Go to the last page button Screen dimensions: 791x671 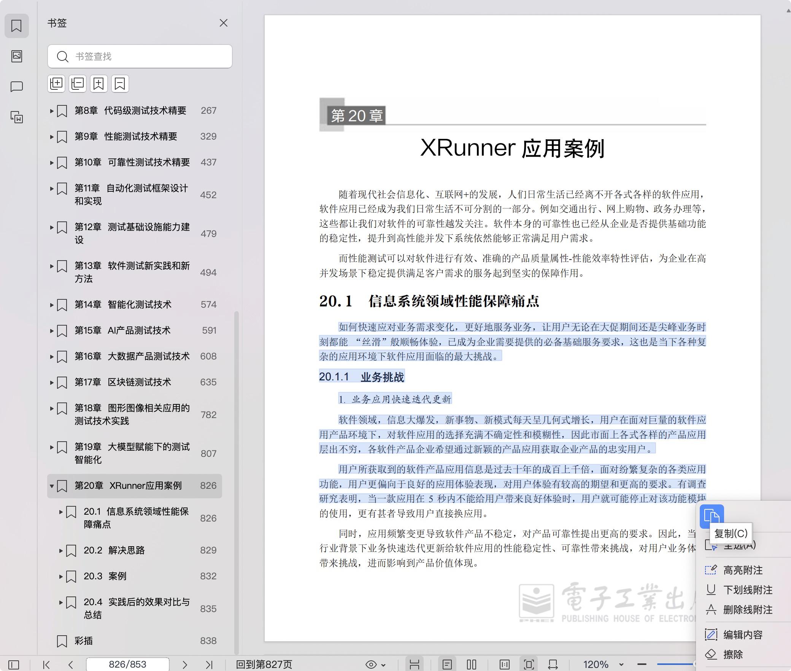pos(209,665)
